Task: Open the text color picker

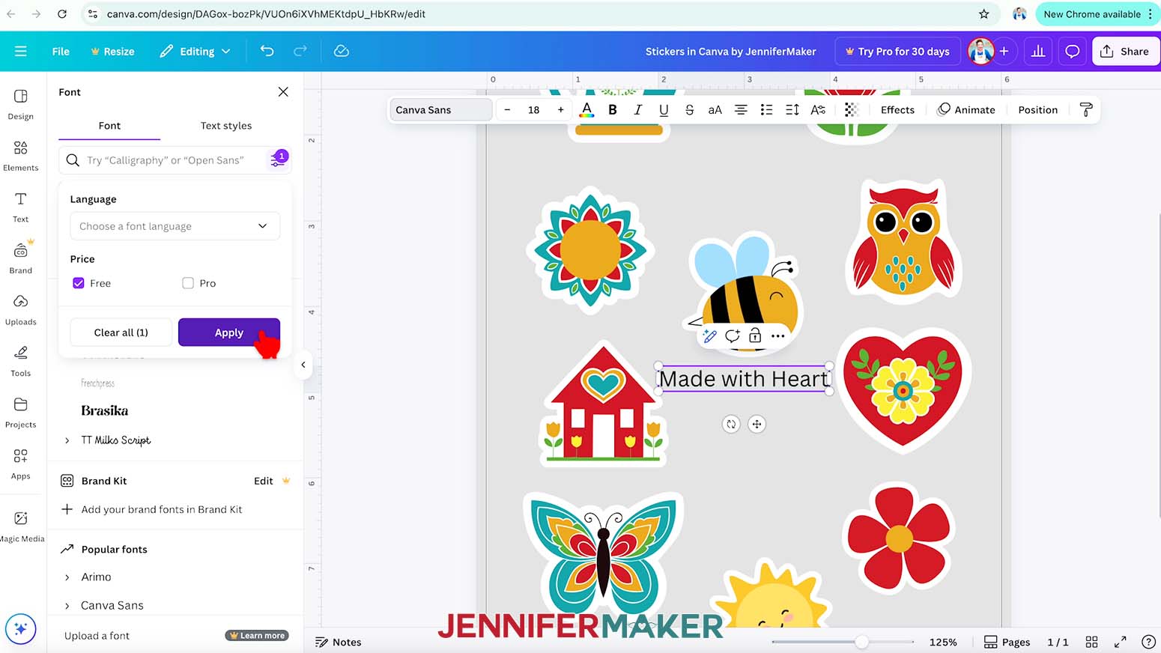Action: [587, 110]
